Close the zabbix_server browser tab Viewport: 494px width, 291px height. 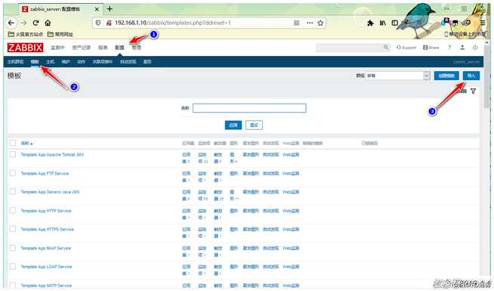(x=97, y=9)
